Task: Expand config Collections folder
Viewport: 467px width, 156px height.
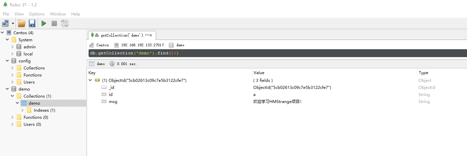Action: coord(12,68)
